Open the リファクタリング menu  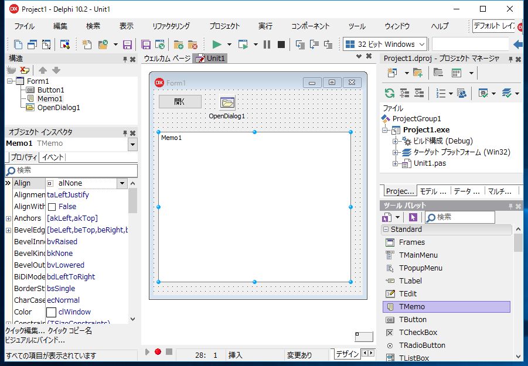(x=171, y=26)
